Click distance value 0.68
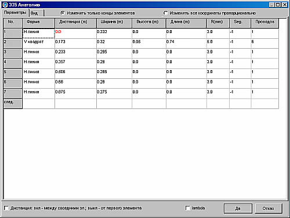 coord(75,83)
